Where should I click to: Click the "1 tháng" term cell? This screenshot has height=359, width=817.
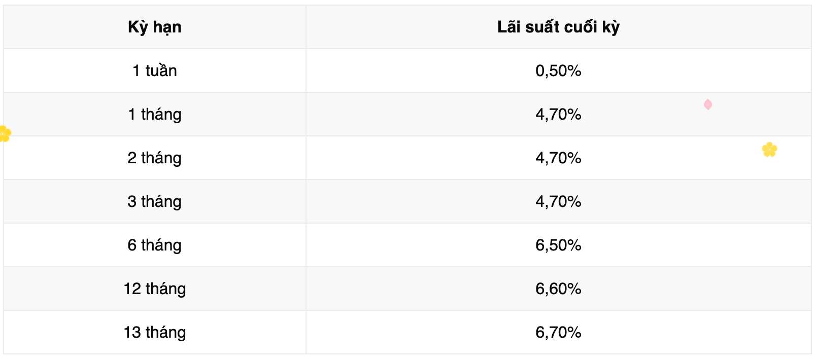point(155,114)
